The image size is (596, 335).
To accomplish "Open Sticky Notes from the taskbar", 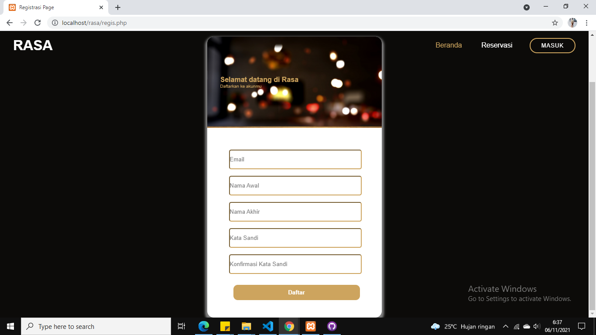I will point(225,326).
